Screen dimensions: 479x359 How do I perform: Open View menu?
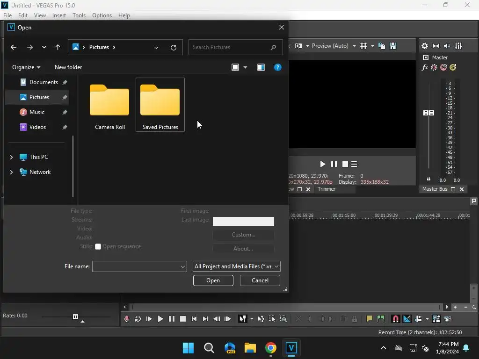coord(40,15)
